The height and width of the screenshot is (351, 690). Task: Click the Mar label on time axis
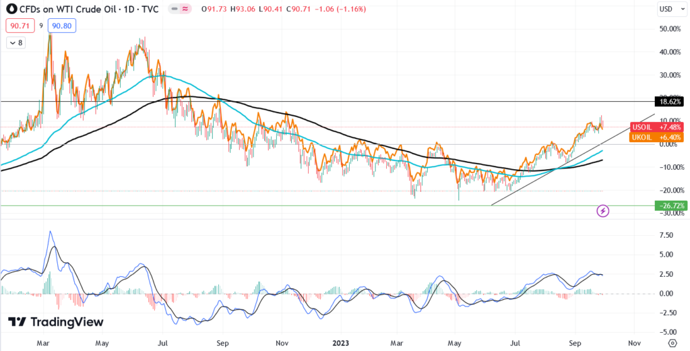click(44, 343)
